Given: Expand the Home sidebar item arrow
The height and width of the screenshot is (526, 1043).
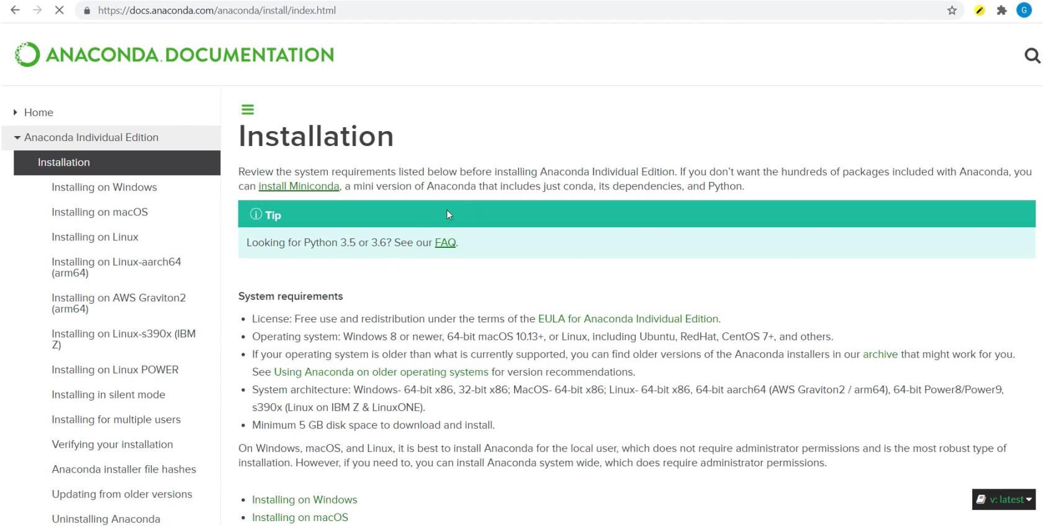Looking at the screenshot, I should click(16, 112).
